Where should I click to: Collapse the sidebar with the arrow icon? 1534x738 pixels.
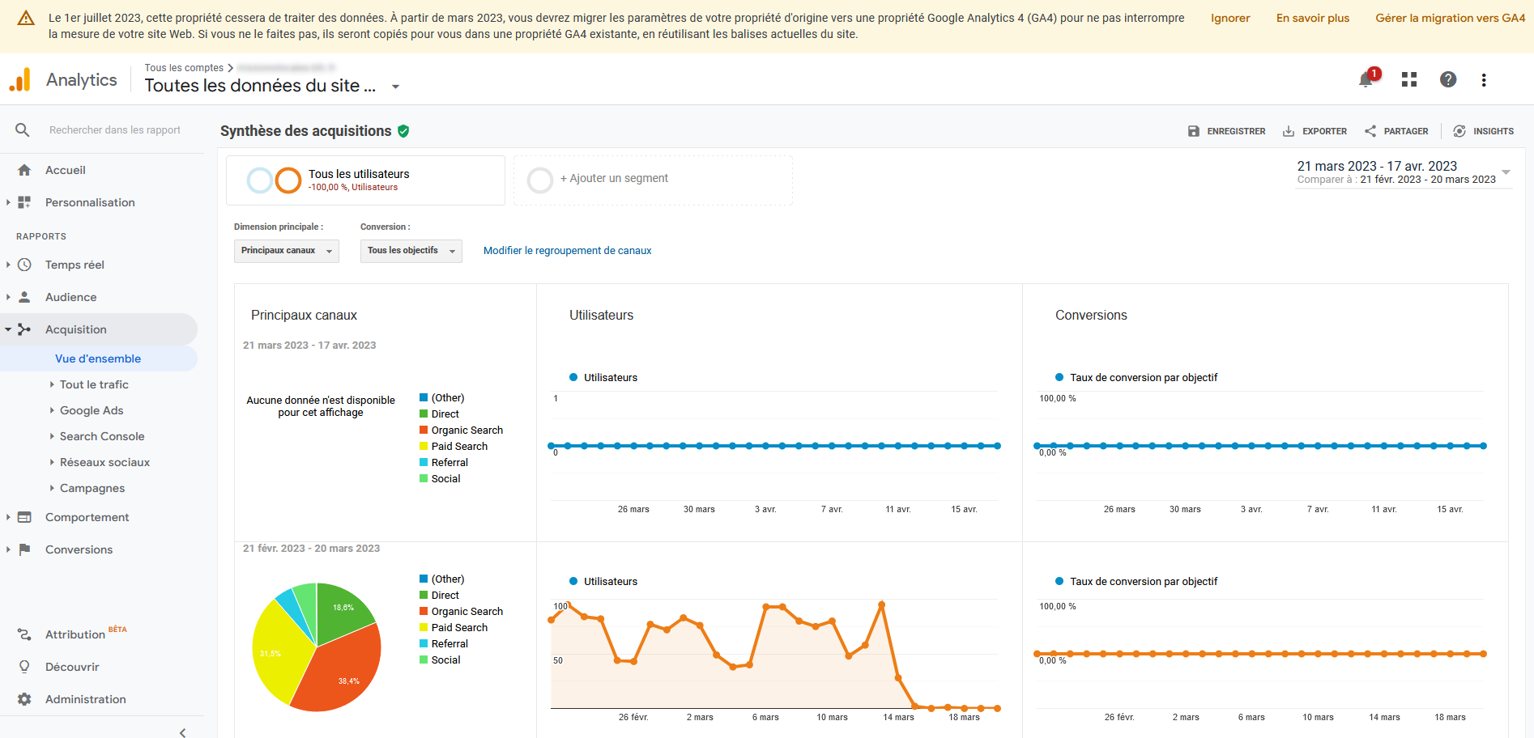click(183, 732)
